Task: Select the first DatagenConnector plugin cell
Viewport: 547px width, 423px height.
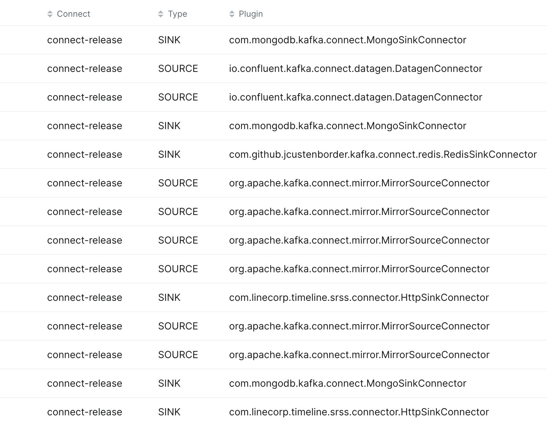Action: coord(356,68)
